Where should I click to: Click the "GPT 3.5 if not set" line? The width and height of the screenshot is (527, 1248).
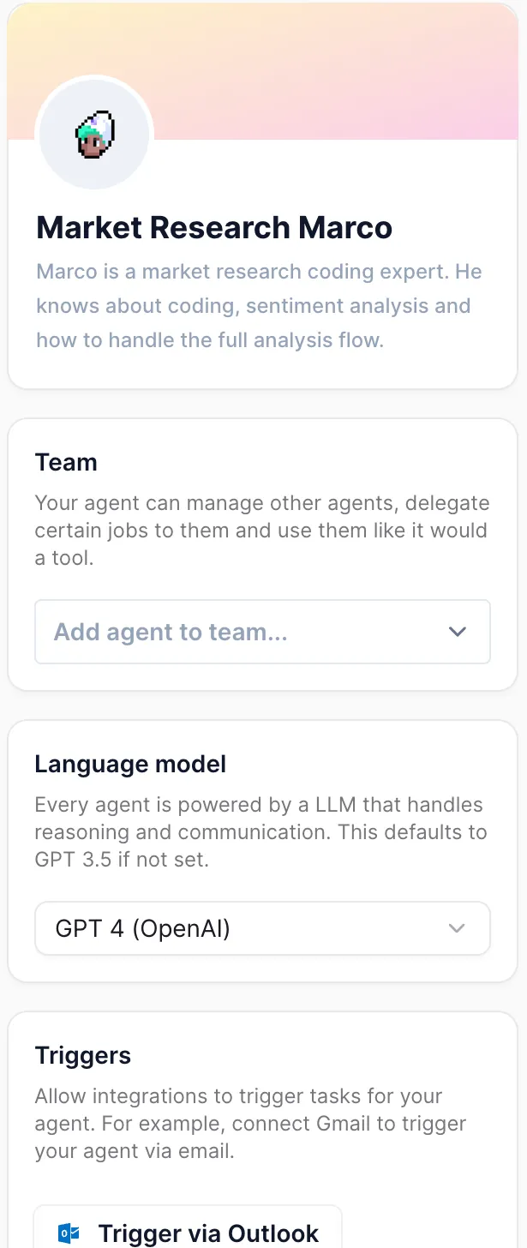tap(122, 859)
